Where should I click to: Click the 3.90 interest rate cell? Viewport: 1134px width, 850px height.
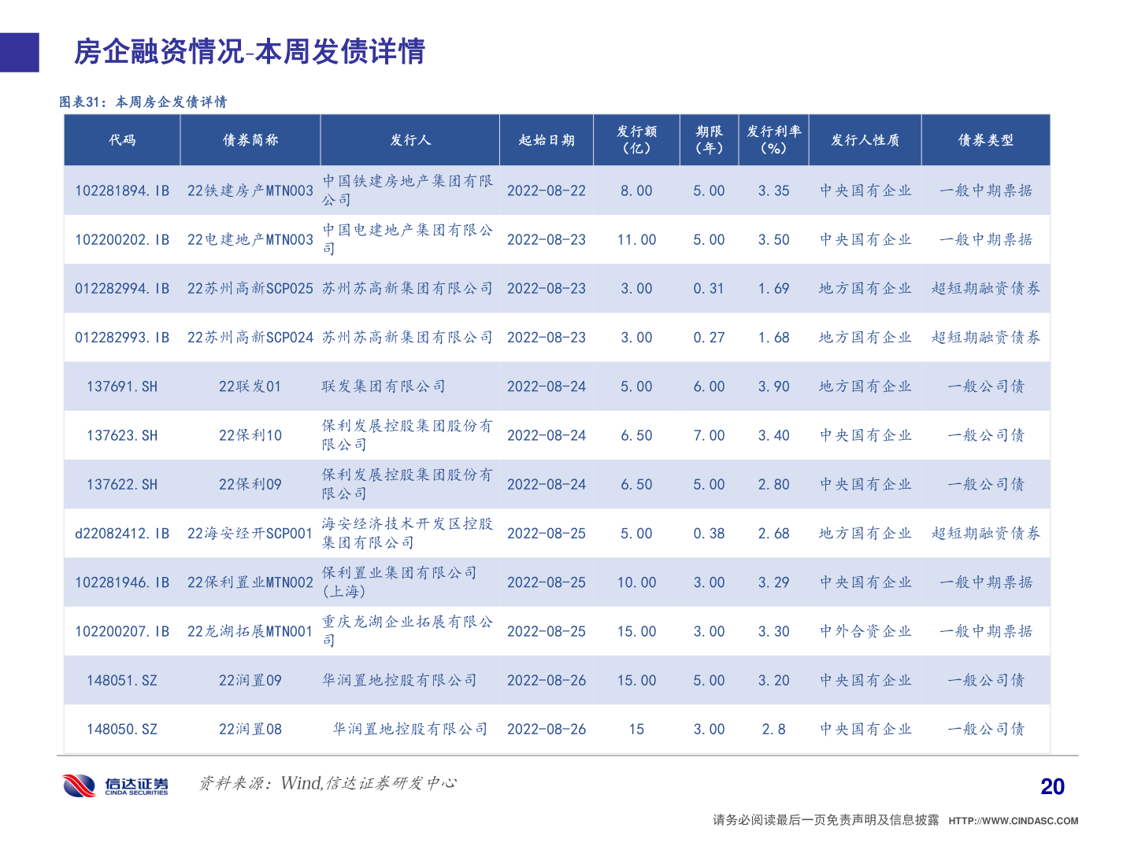coord(774,386)
